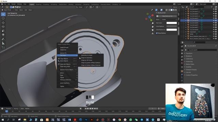Expand the Collections panel in properties
The height and width of the screenshot is (122, 218).
click(189, 59)
